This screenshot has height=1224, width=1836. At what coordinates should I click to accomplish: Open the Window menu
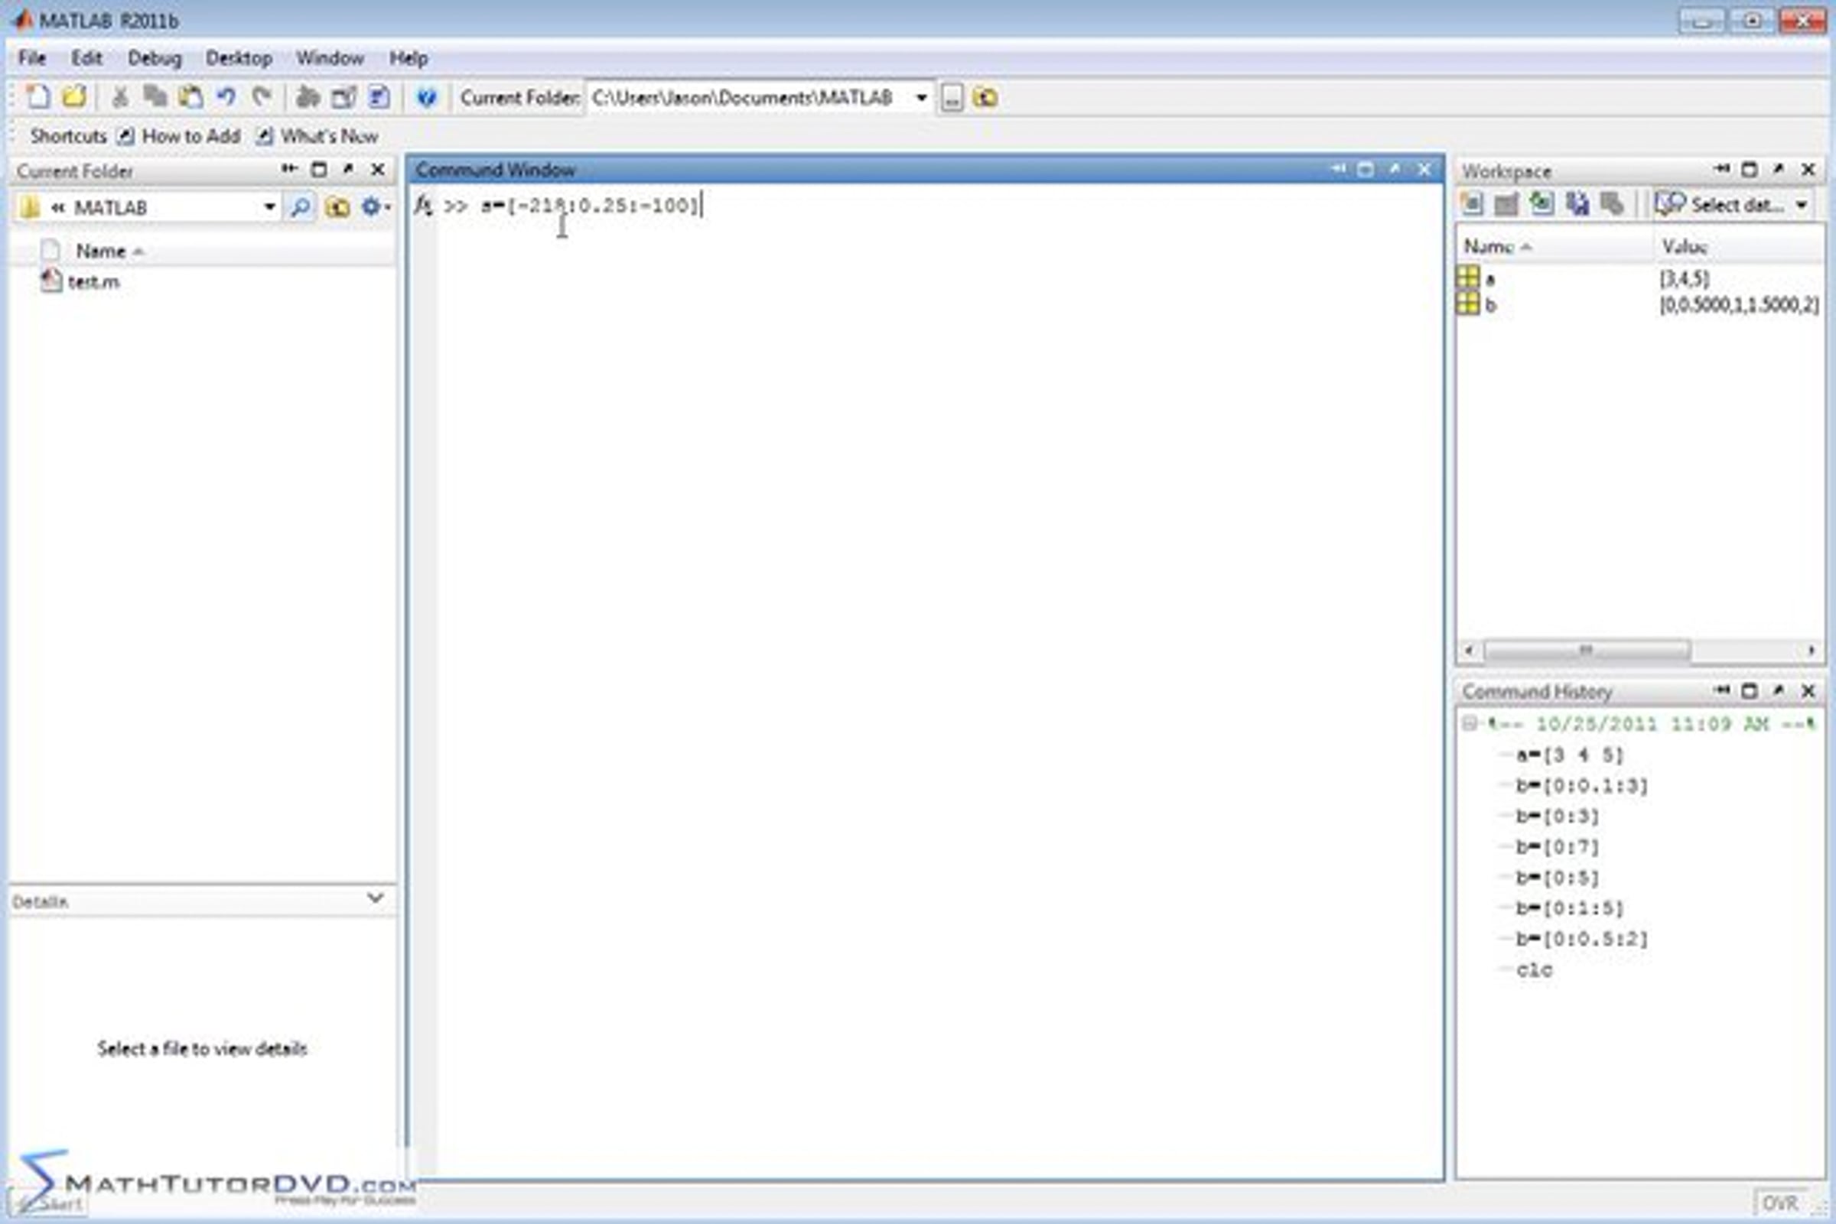330,59
